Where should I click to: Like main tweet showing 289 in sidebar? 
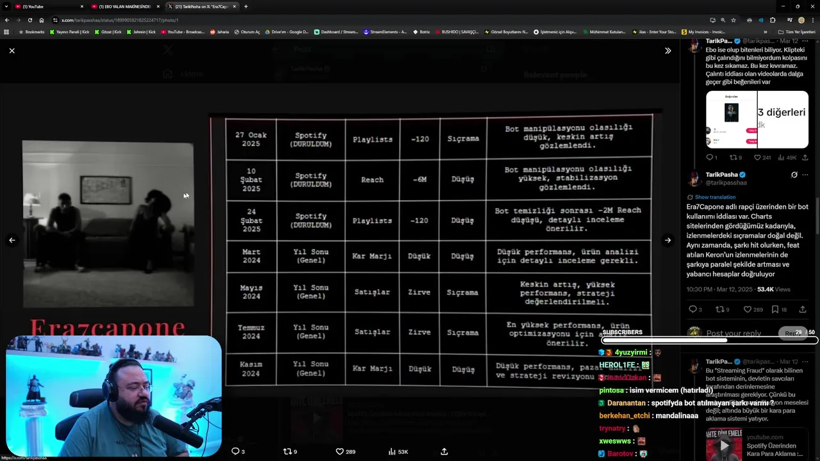[747, 309]
